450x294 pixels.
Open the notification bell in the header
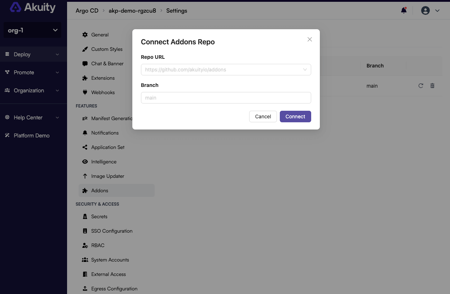(x=403, y=10)
